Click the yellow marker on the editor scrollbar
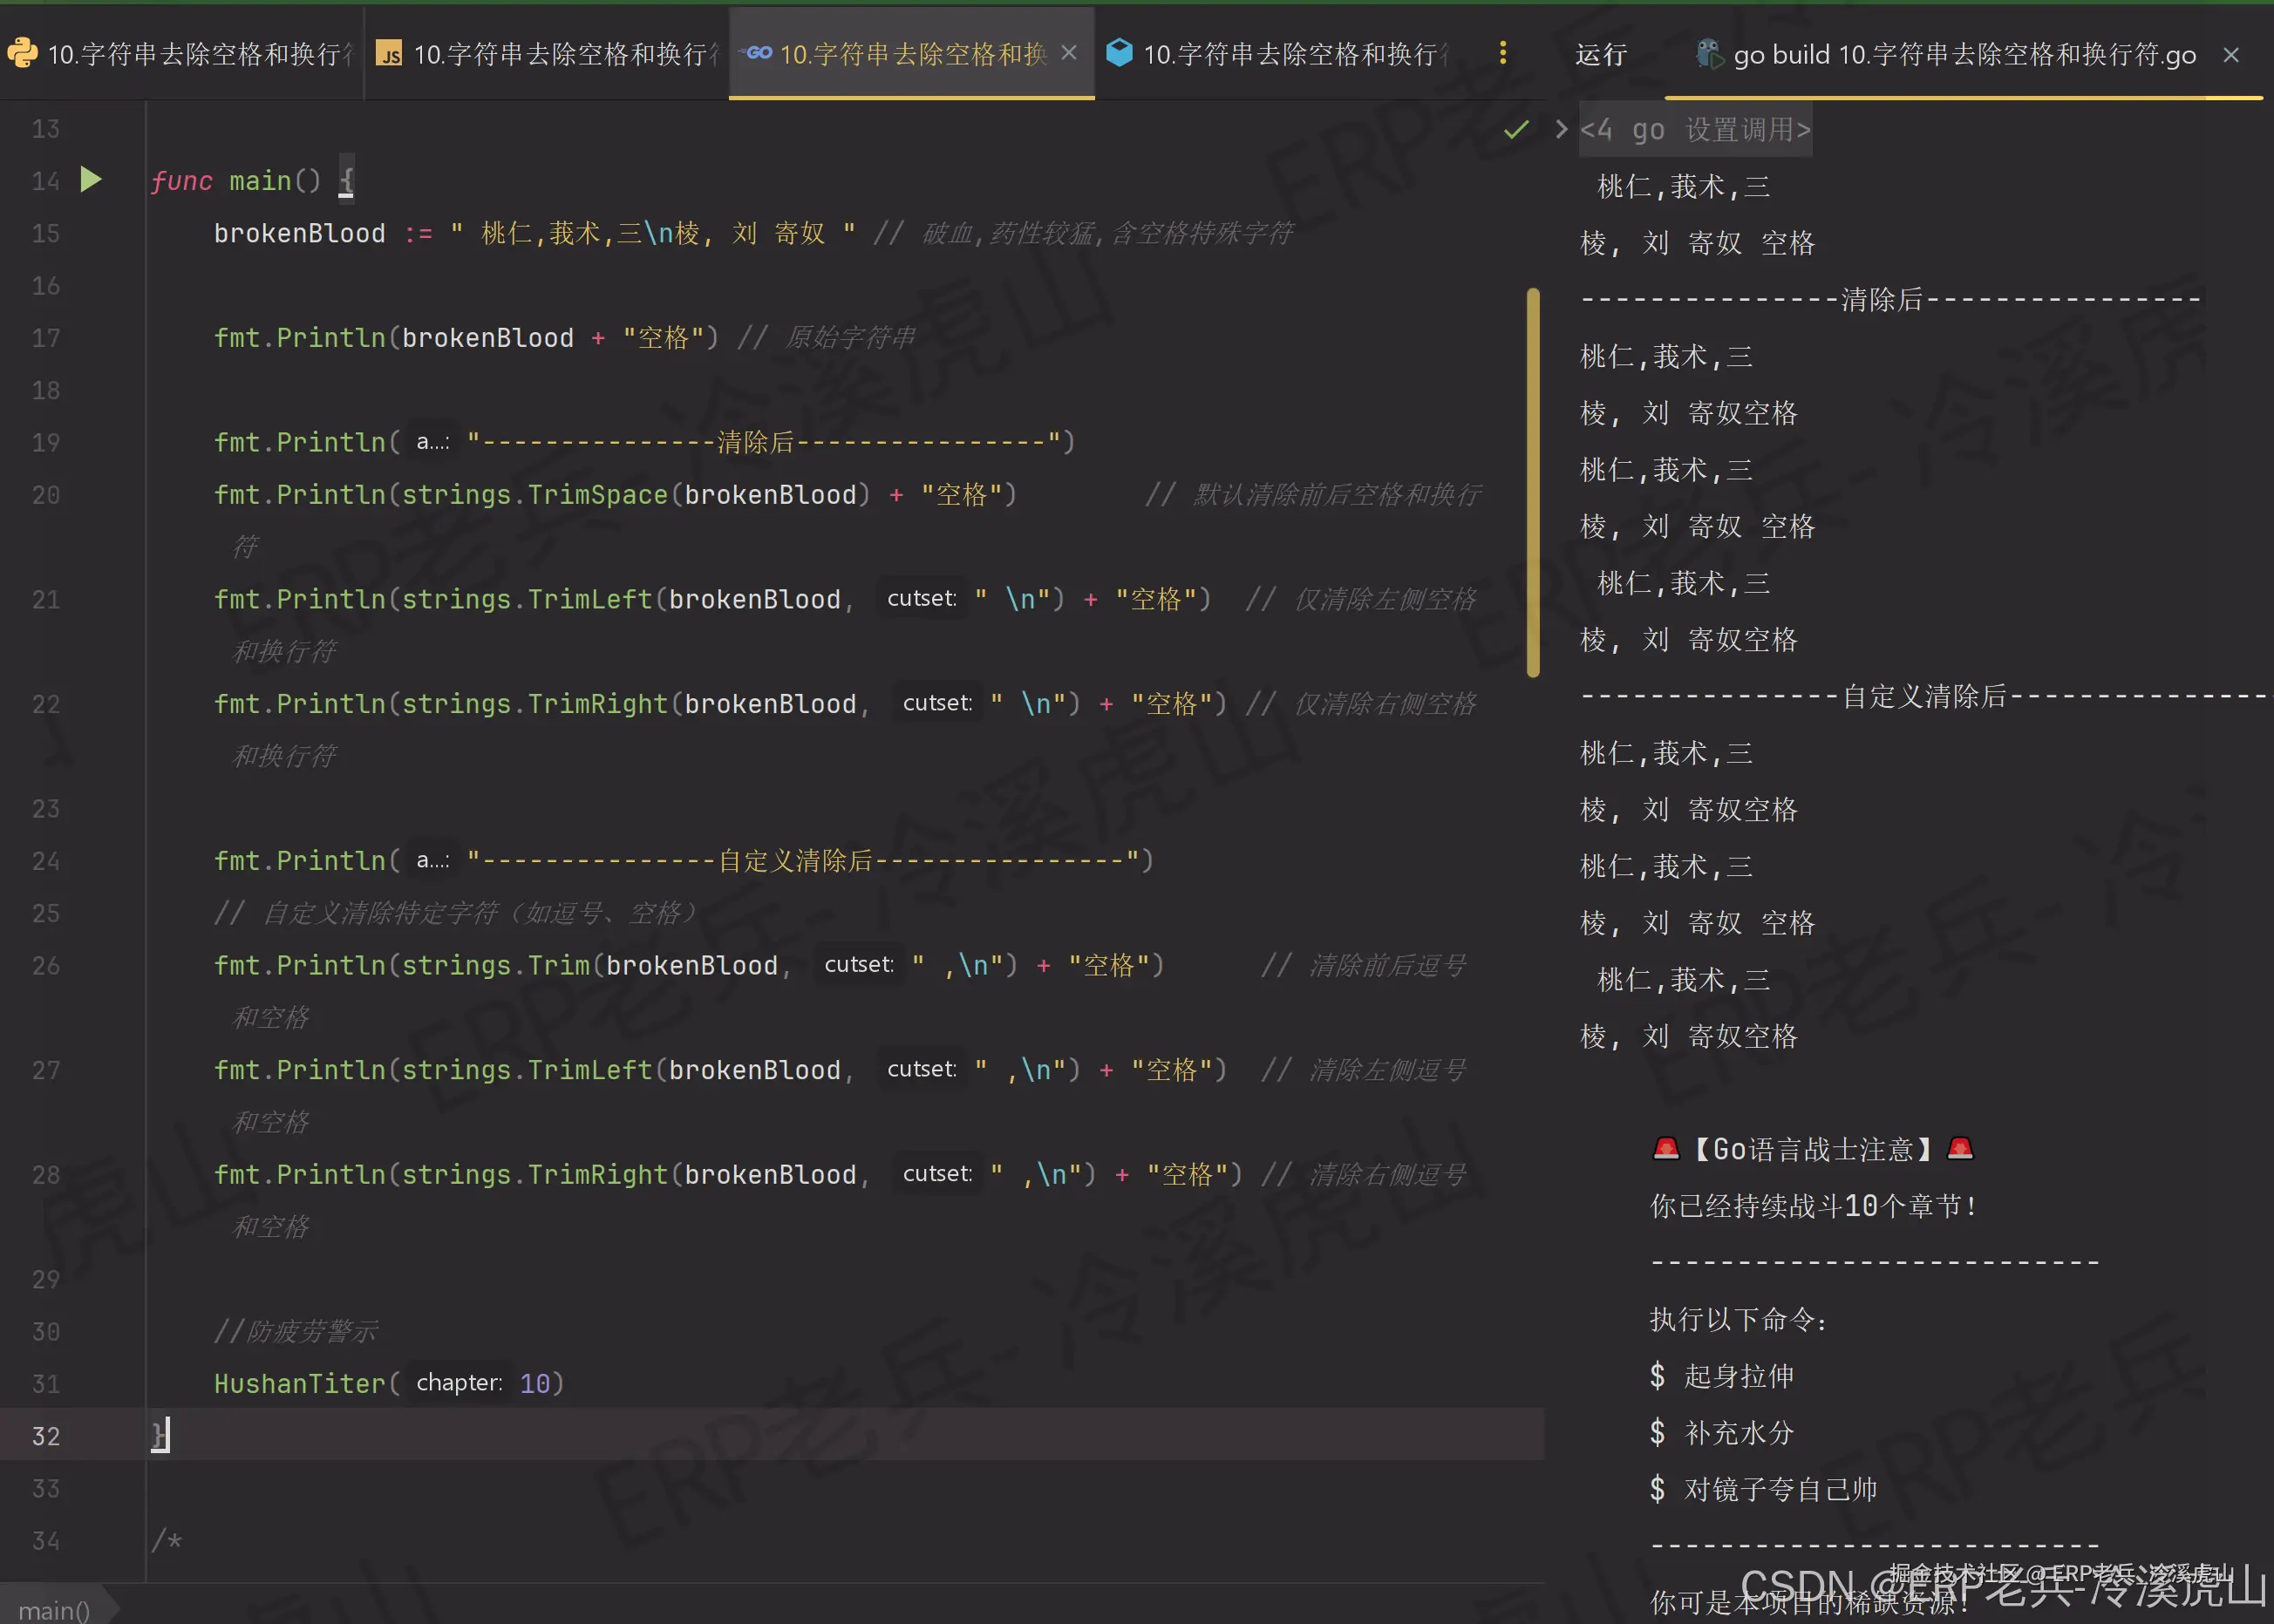Screen dimensions: 2274x1624 pos(1533,482)
